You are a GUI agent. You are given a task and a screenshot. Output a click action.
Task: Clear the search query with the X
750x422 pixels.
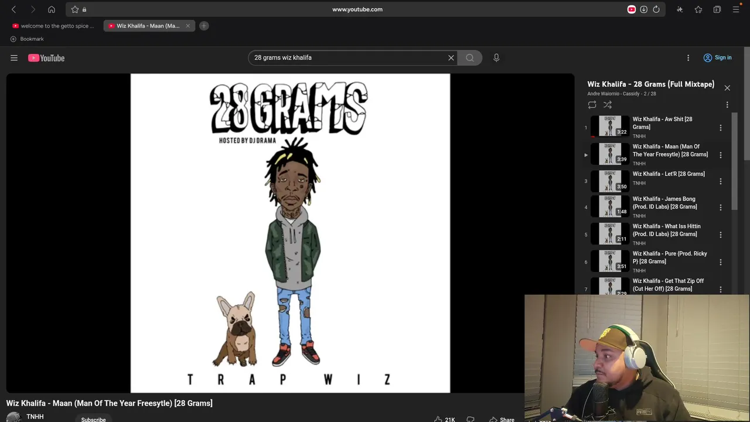(451, 57)
